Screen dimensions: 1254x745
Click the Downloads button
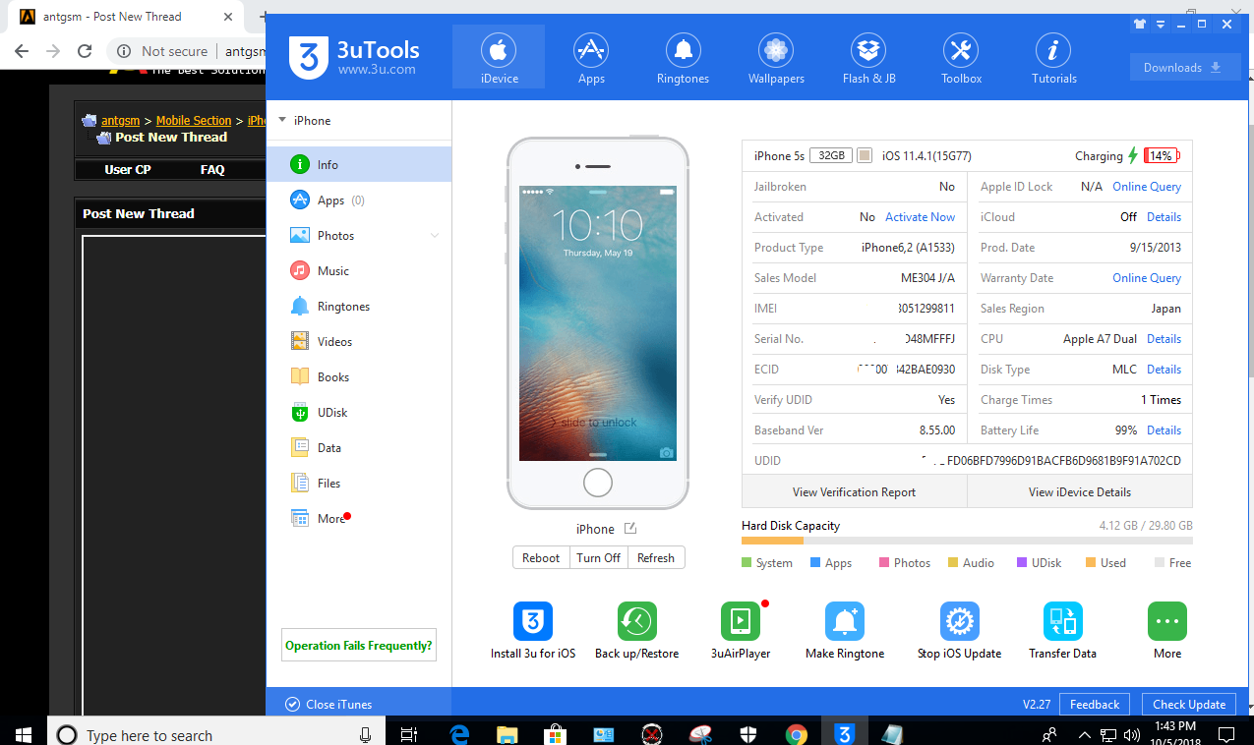coord(1185,67)
